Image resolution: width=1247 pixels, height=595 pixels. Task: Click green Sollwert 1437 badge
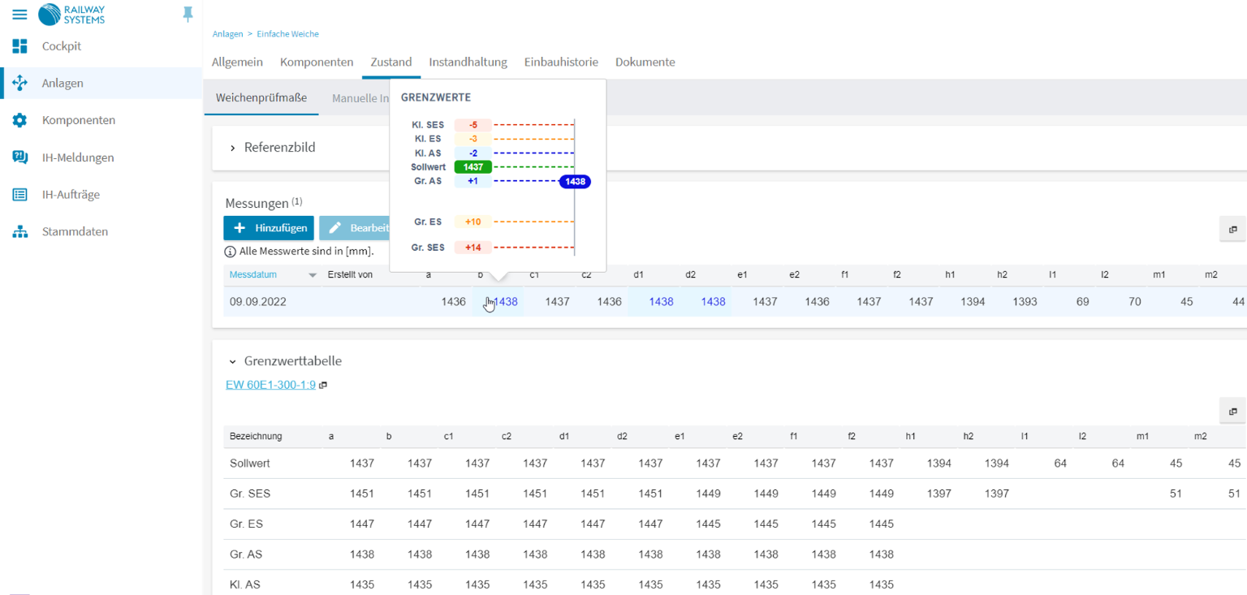(473, 167)
